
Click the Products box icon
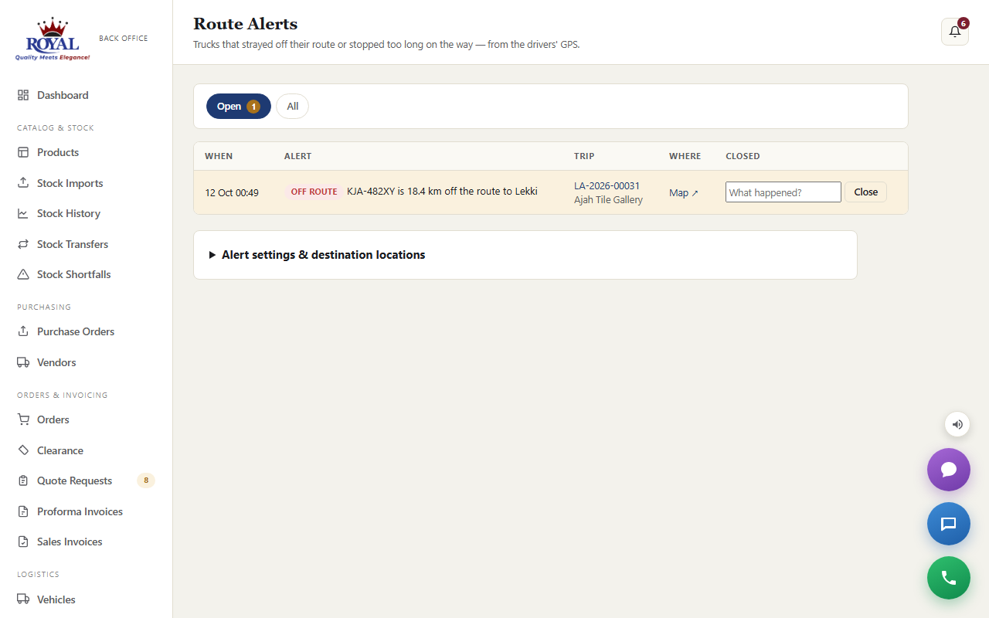pos(23,152)
